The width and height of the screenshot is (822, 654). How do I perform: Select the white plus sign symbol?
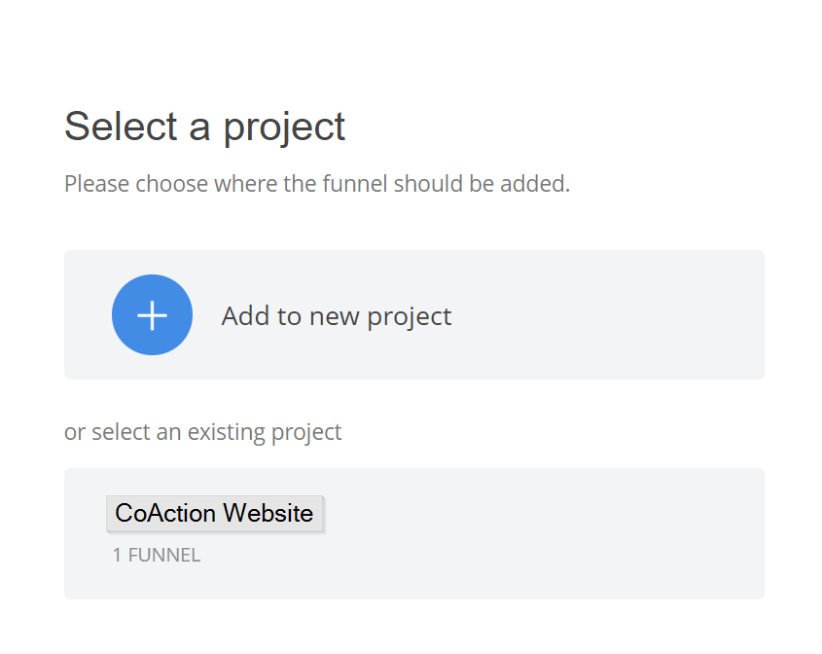(152, 315)
